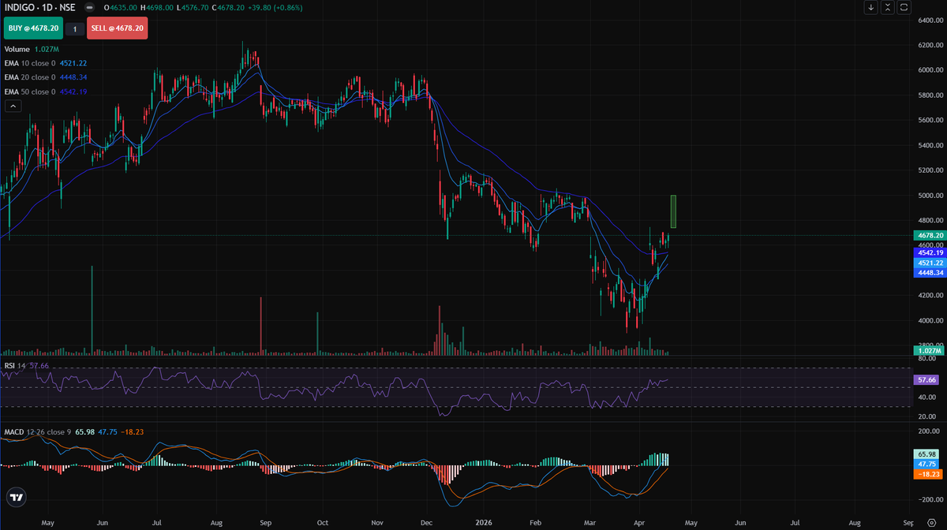Click the down-arrow icon at top right
The image size is (947, 530).
[x=871, y=7]
